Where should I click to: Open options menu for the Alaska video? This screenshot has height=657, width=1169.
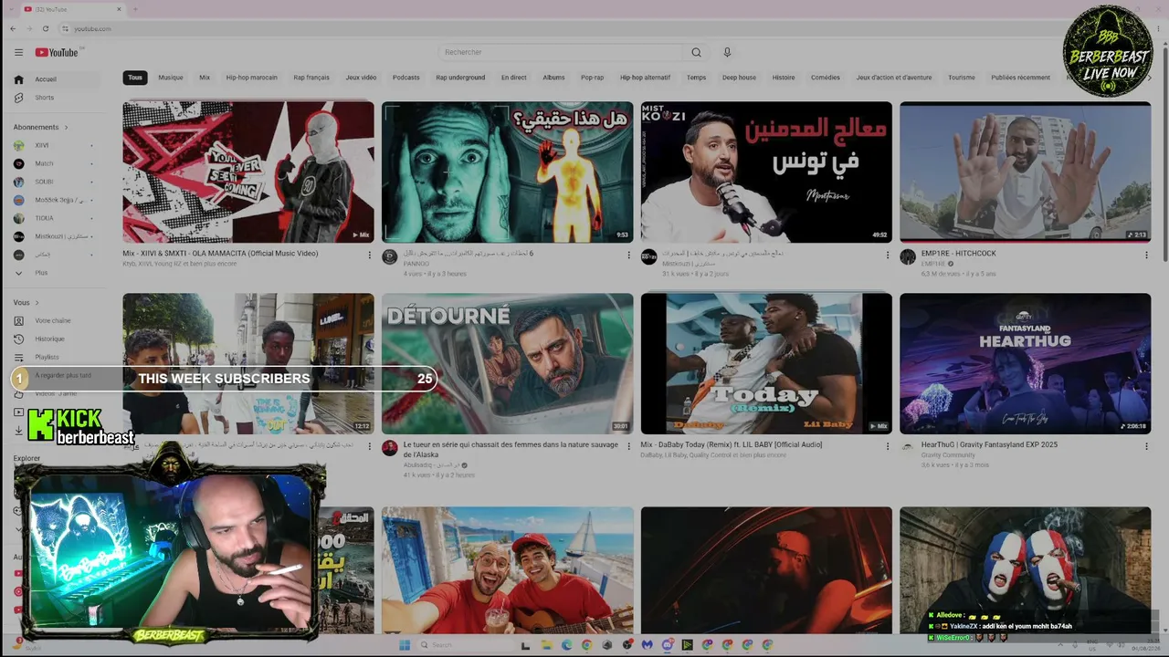(x=629, y=446)
